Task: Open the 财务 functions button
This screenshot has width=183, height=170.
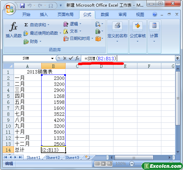Action: 32,42
